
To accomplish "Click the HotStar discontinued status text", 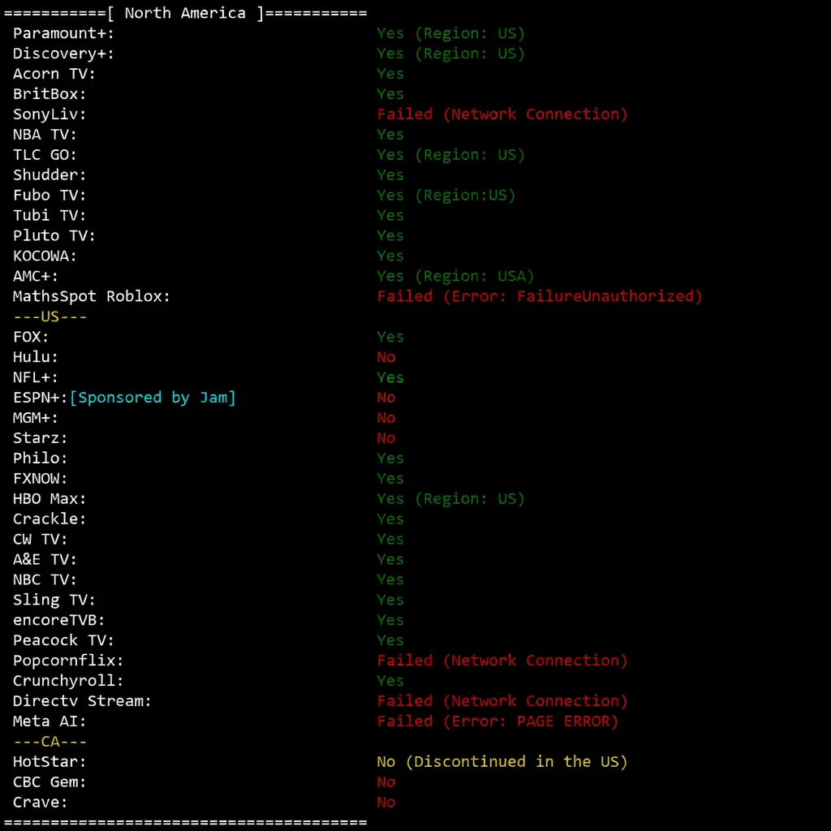I will (x=502, y=762).
